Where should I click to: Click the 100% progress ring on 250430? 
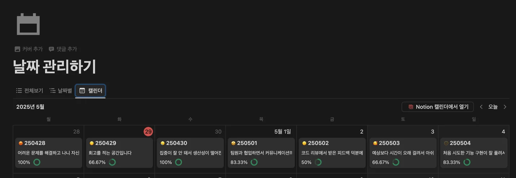(178, 162)
